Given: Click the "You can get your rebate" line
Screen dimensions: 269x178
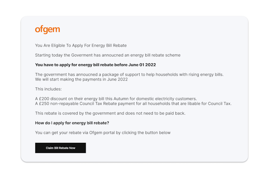Looking at the screenshot, I should coord(102,132).
